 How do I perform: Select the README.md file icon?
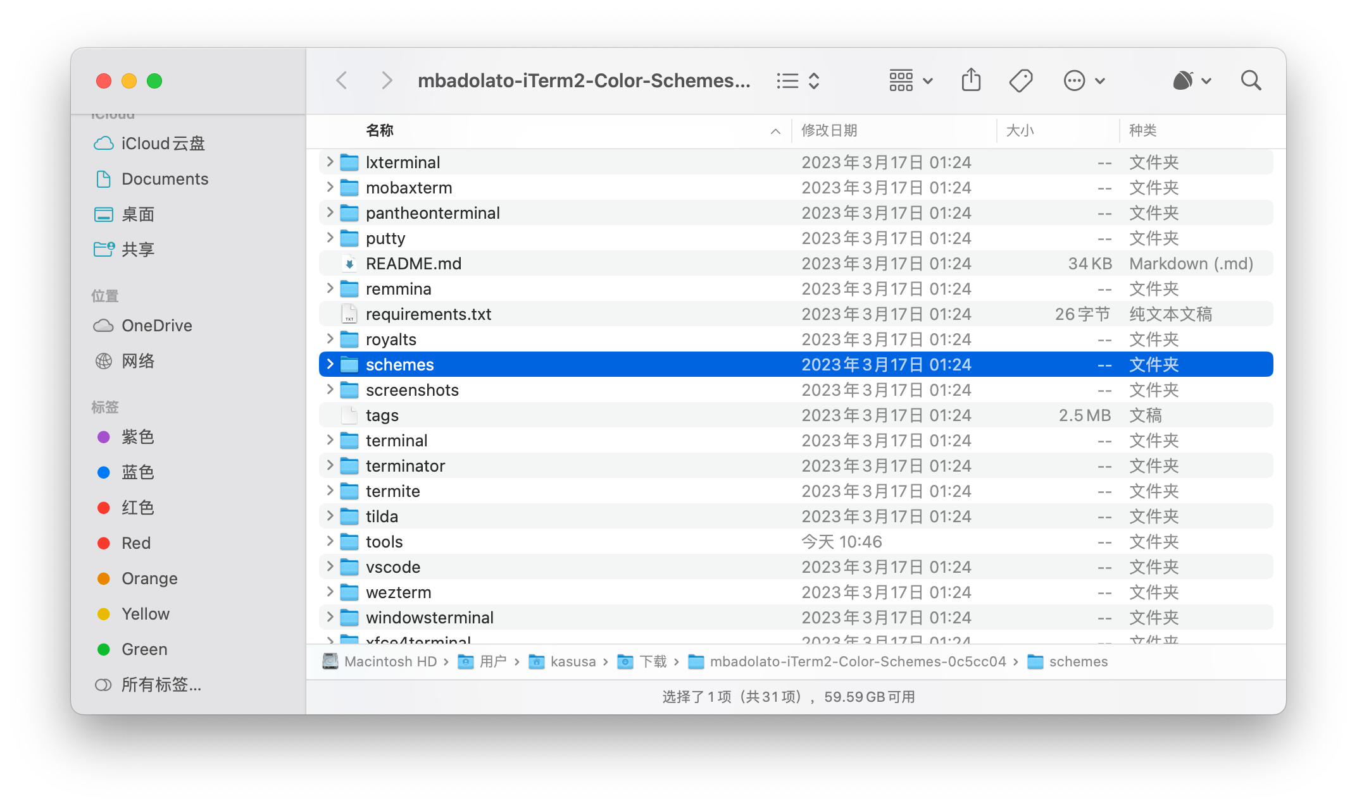tap(349, 264)
